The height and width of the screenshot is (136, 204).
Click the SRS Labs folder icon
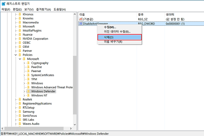click(x=20, y=120)
